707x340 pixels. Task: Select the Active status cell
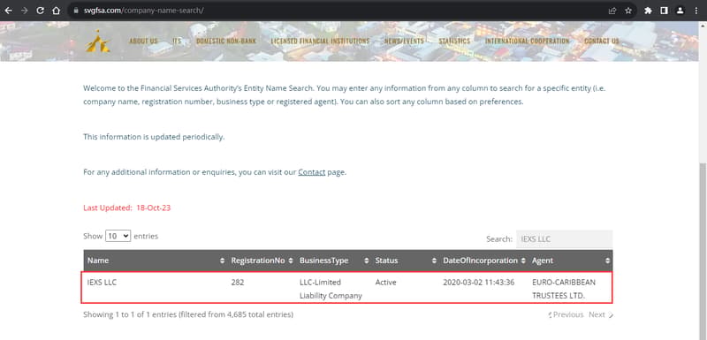(385, 283)
